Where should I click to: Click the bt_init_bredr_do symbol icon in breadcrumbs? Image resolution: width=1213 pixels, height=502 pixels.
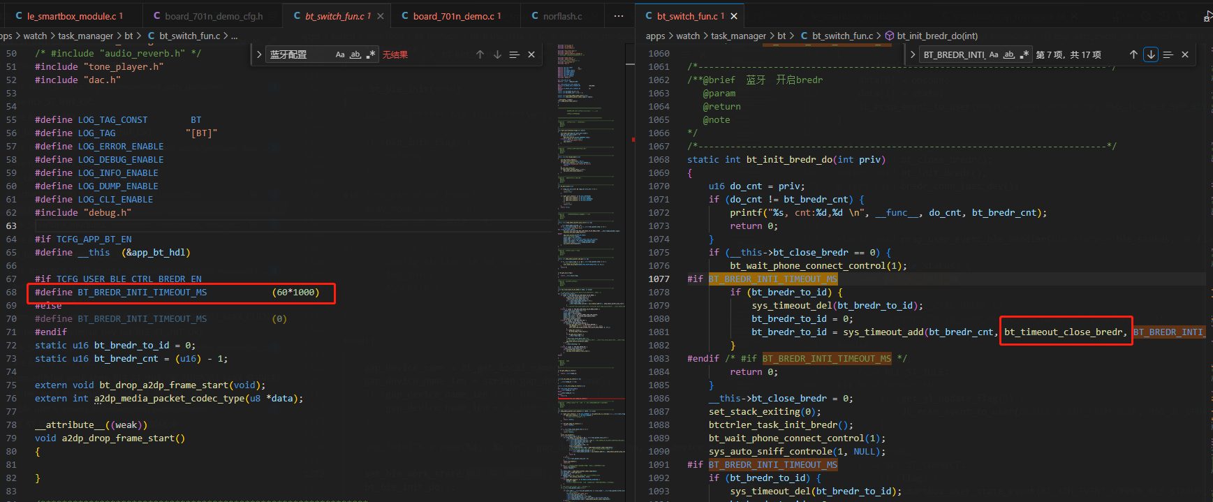pyautogui.click(x=890, y=36)
